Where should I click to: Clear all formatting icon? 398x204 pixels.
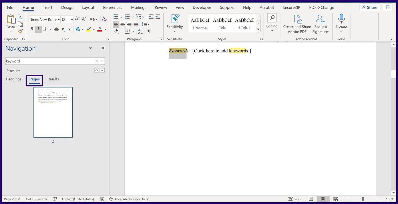coord(104,19)
